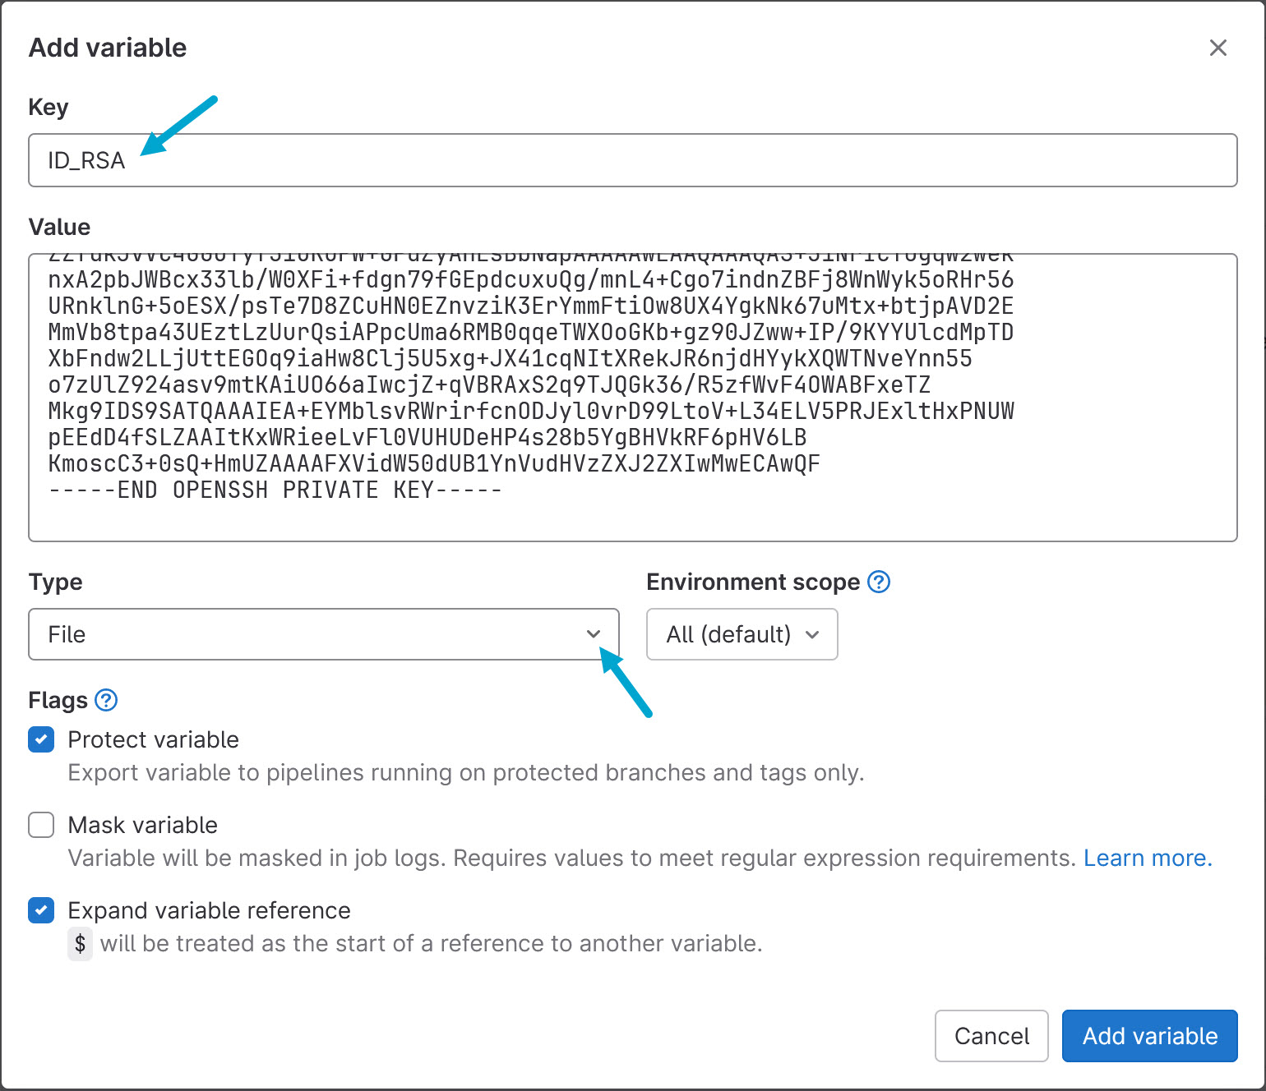Click the chevron beside All (default)
This screenshot has width=1266, height=1091.
tap(812, 634)
